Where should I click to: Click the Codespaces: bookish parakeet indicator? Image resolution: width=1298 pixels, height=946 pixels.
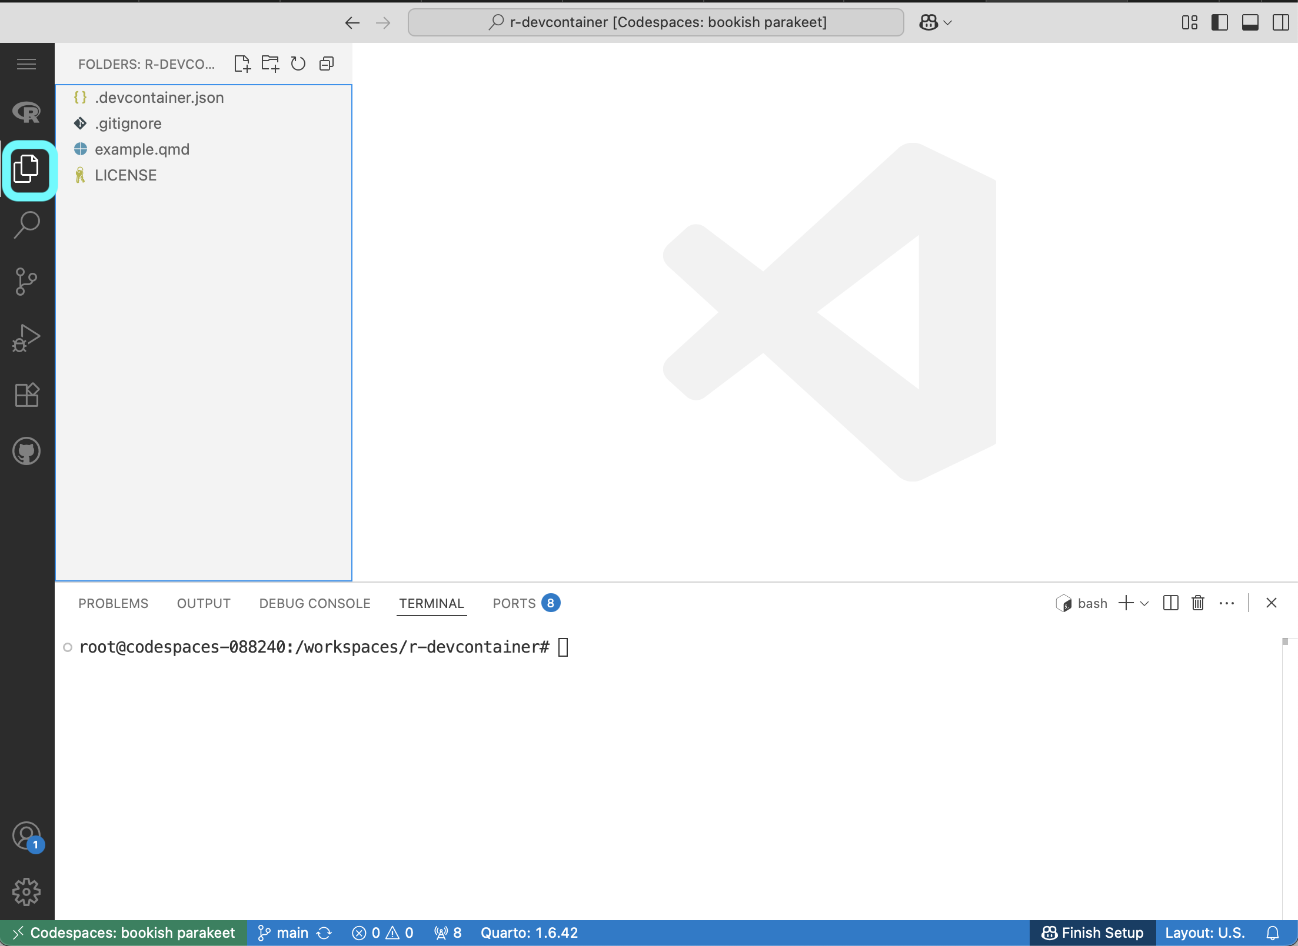124,933
